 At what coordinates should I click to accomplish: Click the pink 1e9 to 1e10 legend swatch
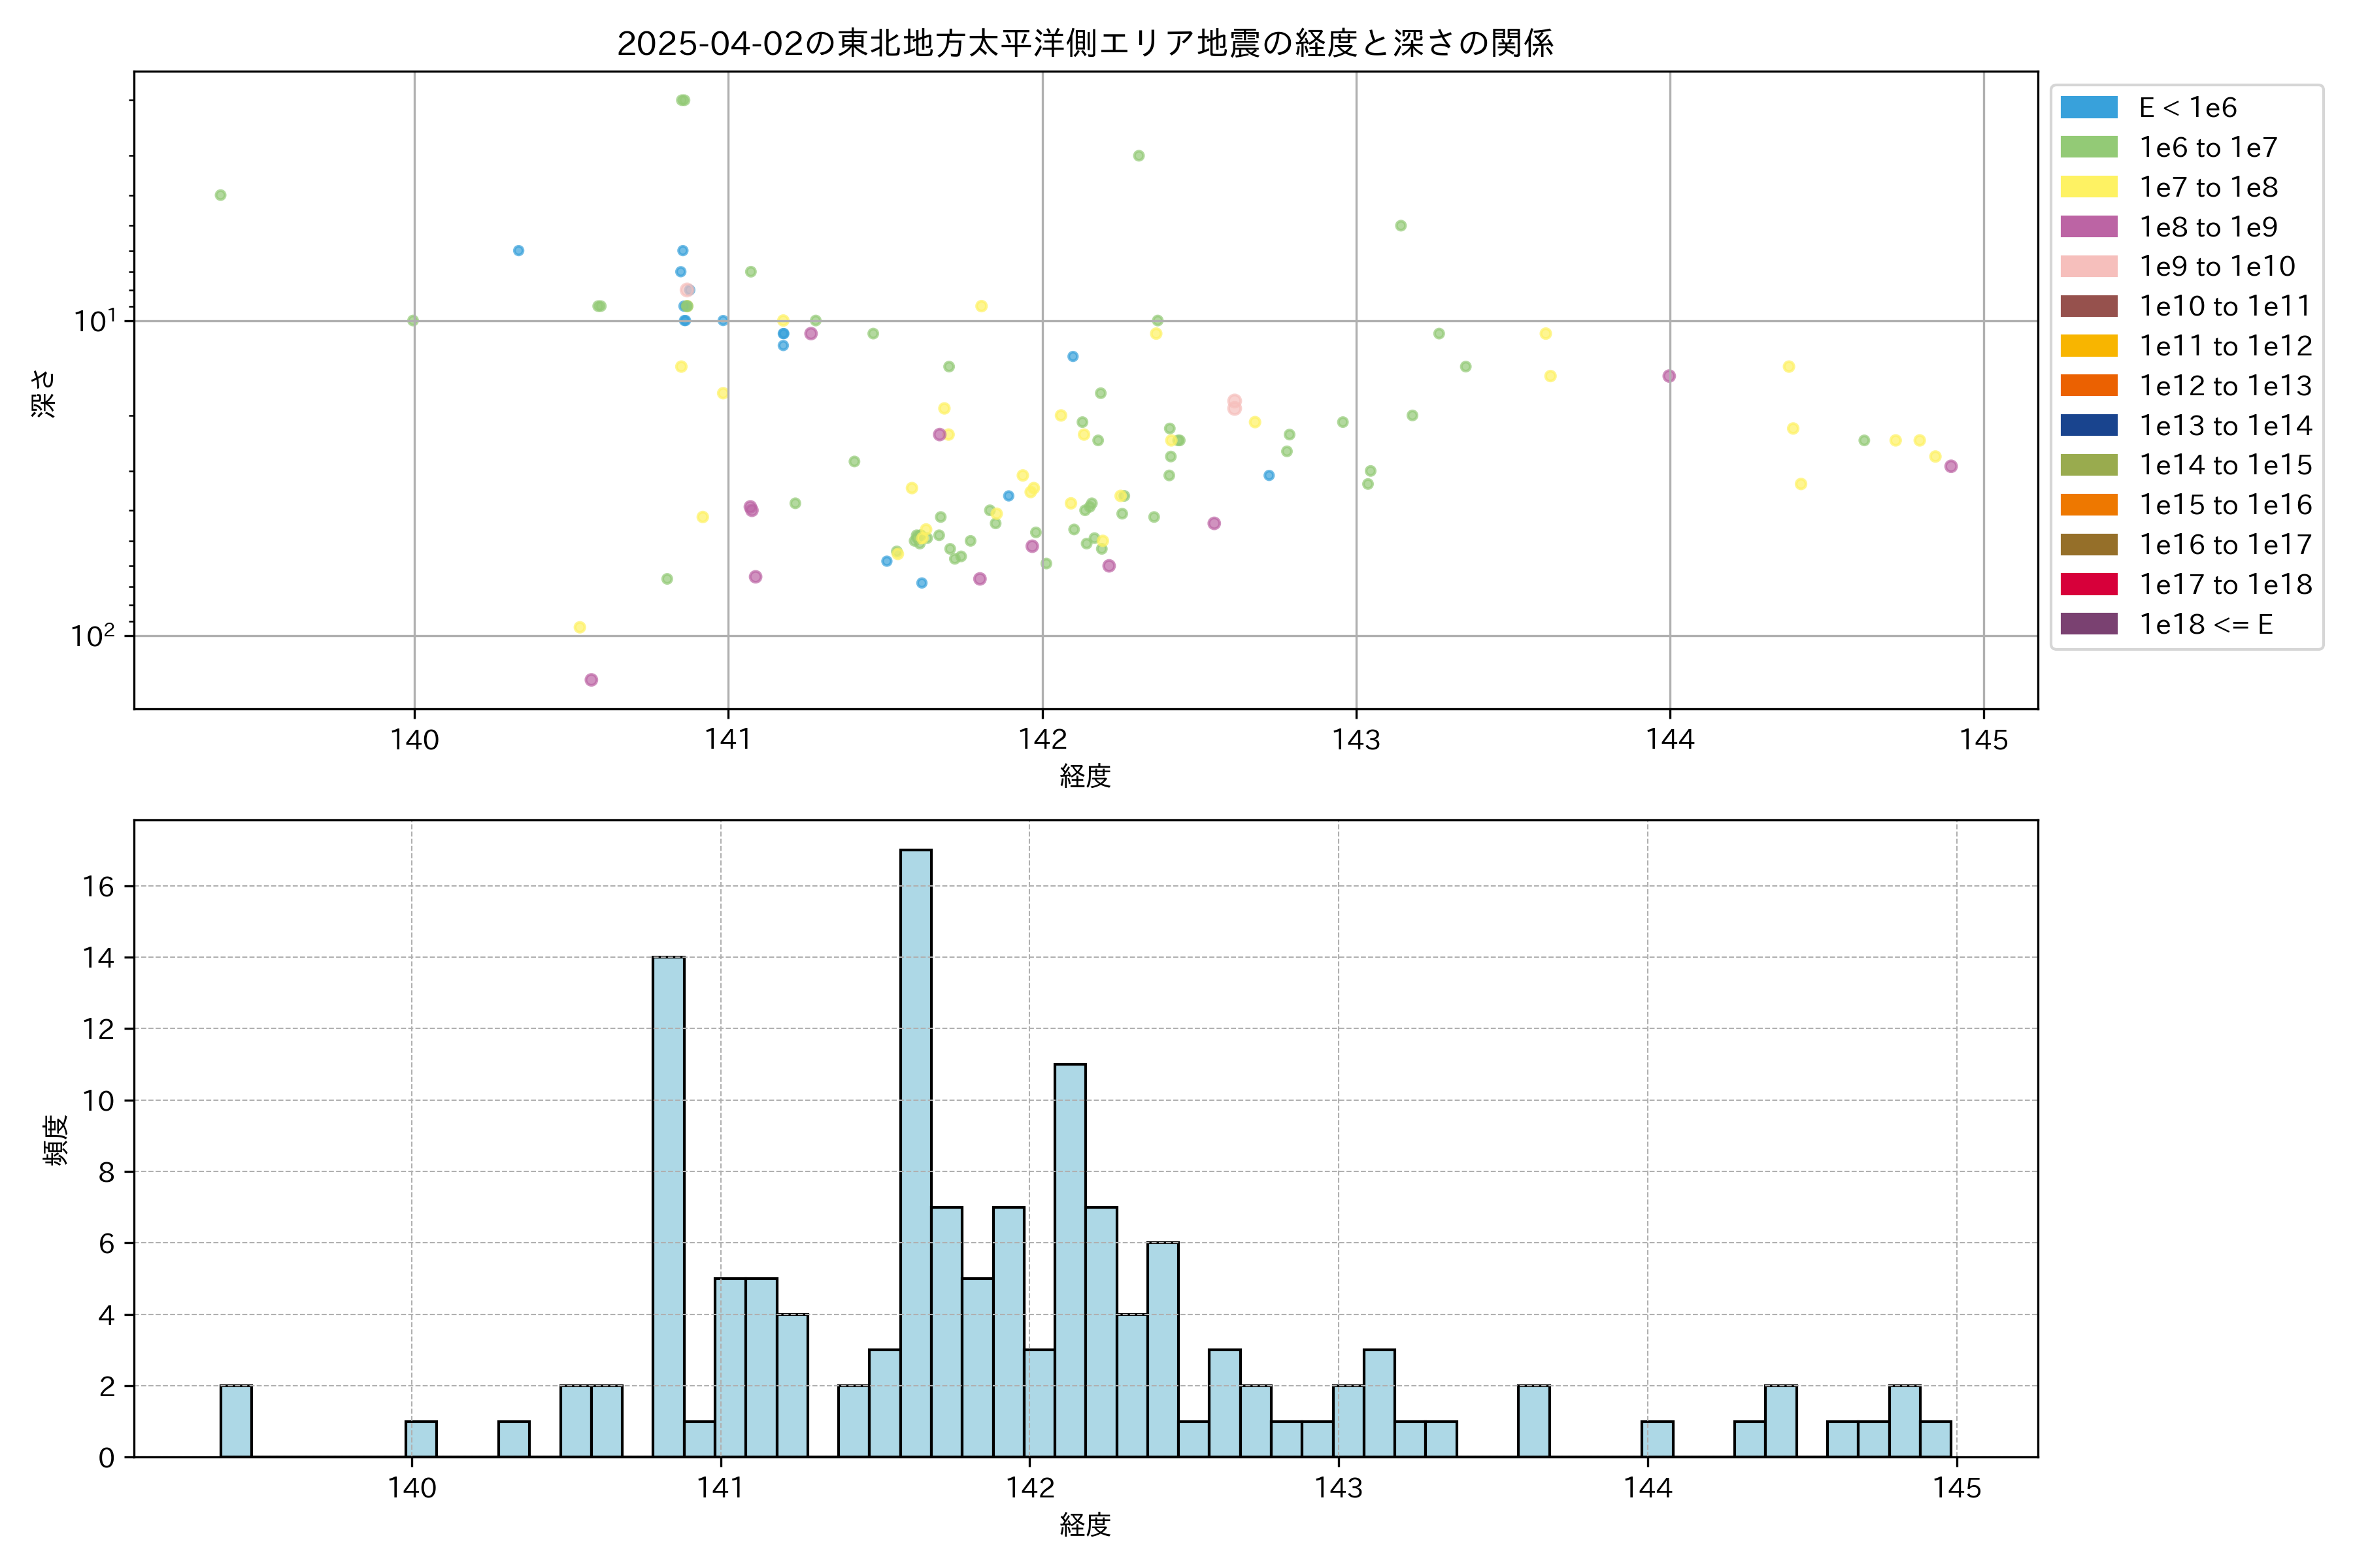pos(2088,267)
